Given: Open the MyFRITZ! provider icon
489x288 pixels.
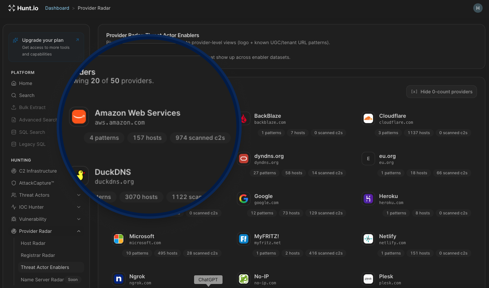Looking at the screenshot, I should tap(244, 239).
